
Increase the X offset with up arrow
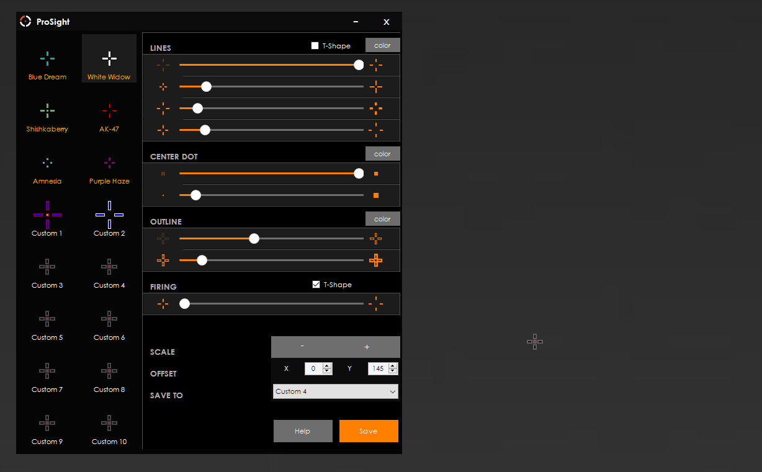pos(327,366)
